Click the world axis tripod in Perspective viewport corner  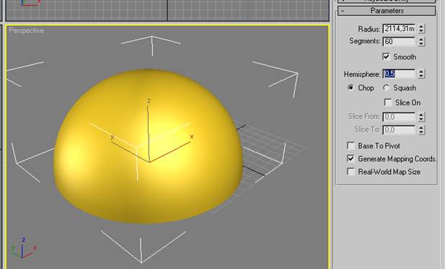tap(24, 247)
